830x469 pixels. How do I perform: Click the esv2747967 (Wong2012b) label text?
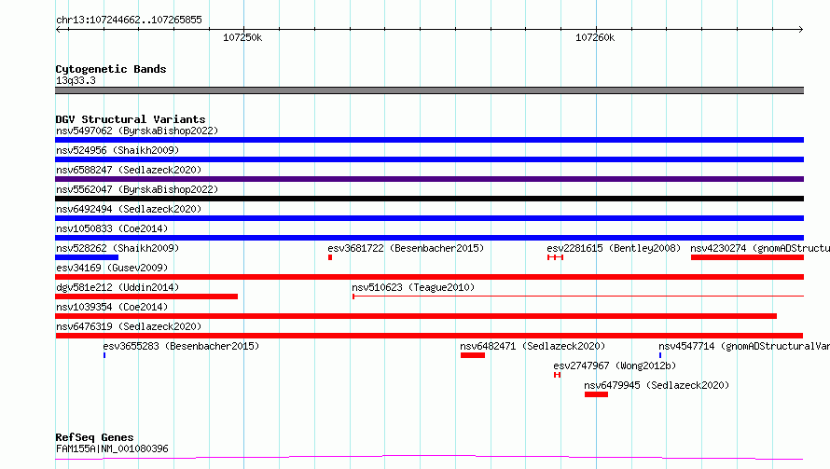pos(615,366)
